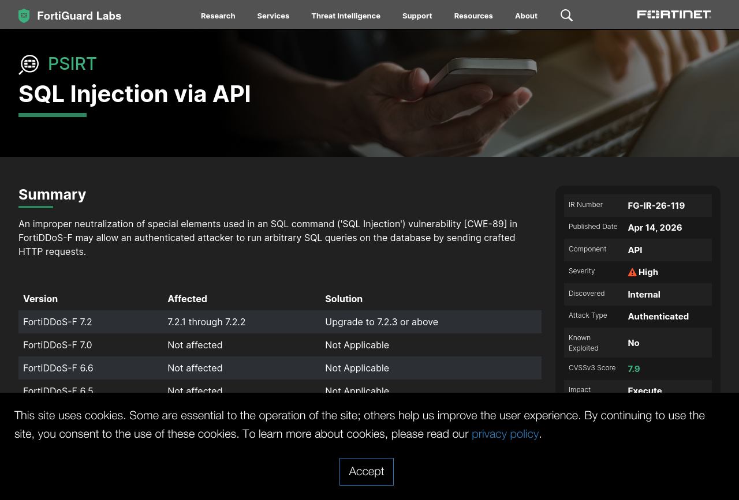
Task: Expand the Support menu
Action: coord(417,16)
